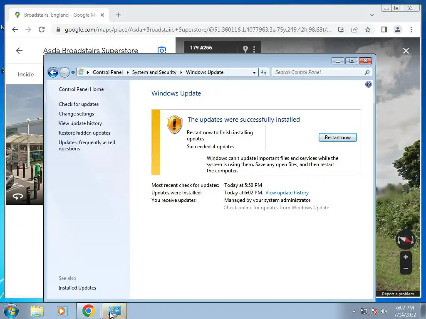Click Chrome forward button

[x=28, y=29]
